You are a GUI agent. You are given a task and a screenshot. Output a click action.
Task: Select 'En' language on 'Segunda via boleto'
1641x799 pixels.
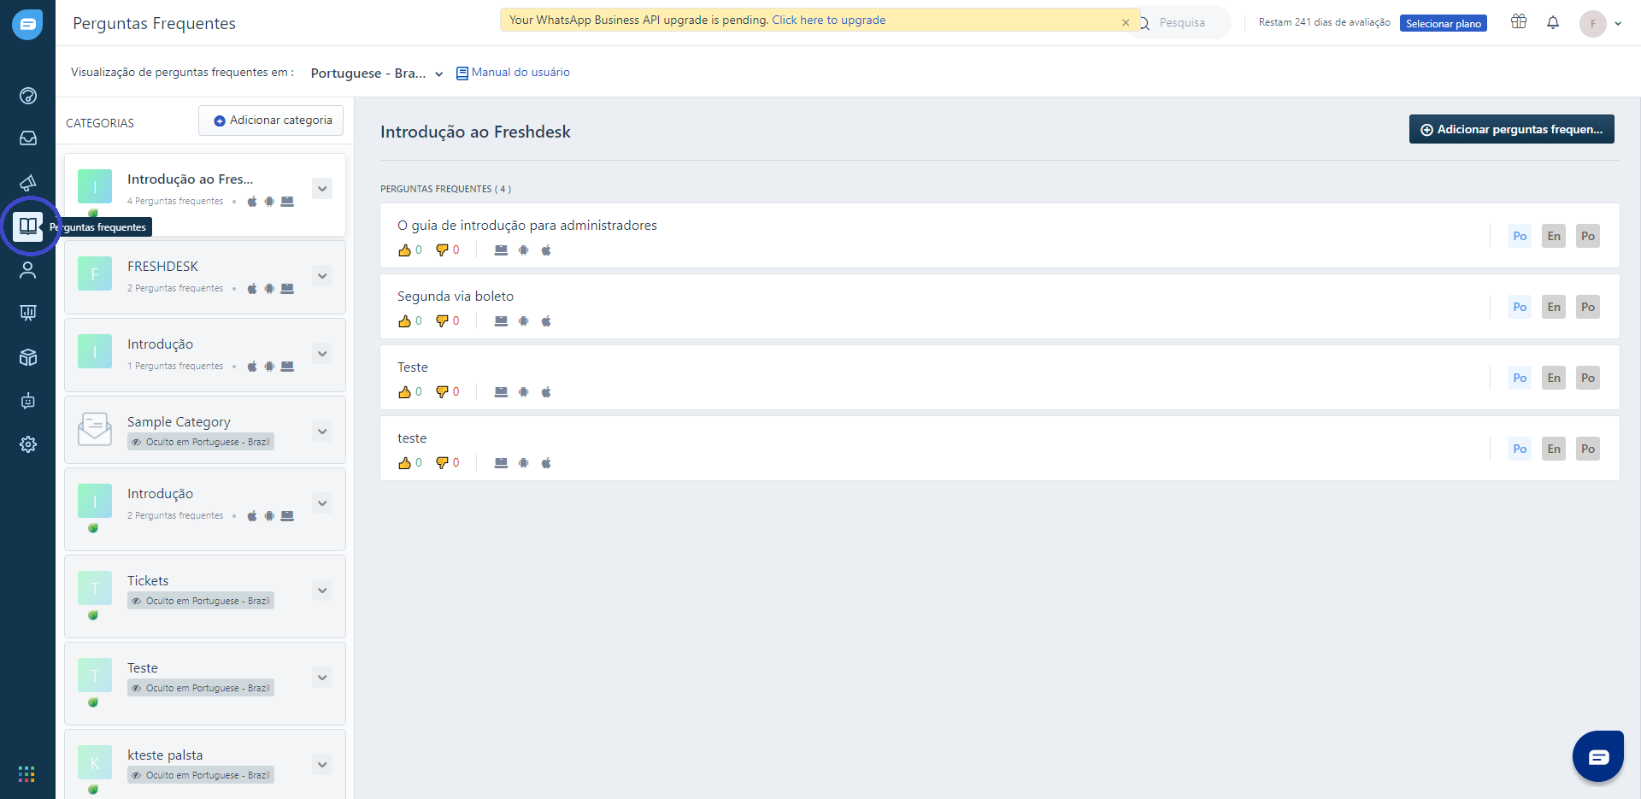coord(1554,307)
